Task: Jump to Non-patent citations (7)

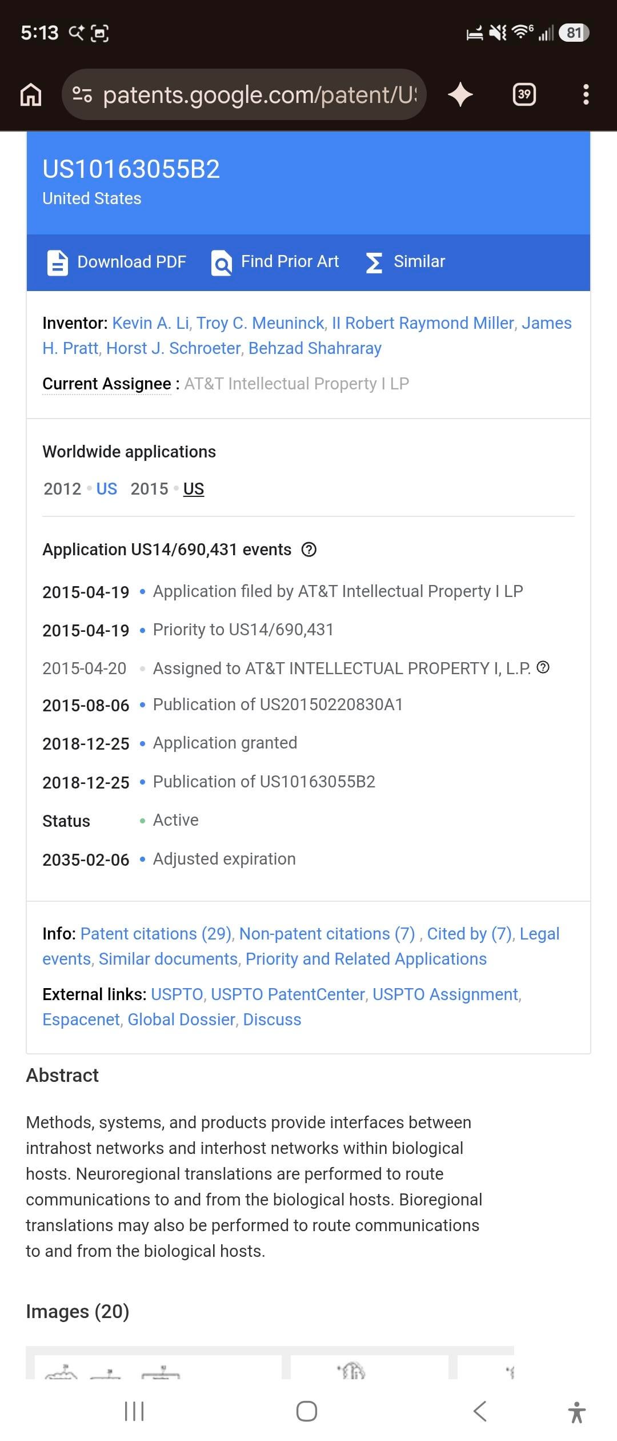Action: [x=327, y=934]
